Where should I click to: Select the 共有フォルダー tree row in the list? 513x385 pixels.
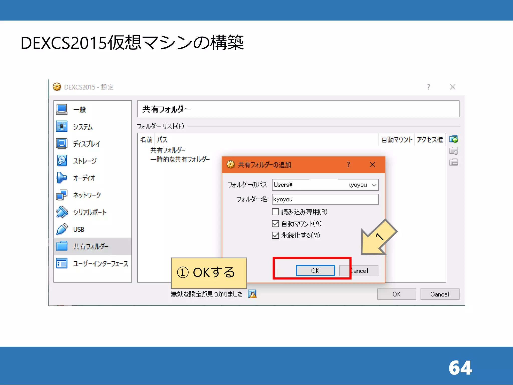168,150
